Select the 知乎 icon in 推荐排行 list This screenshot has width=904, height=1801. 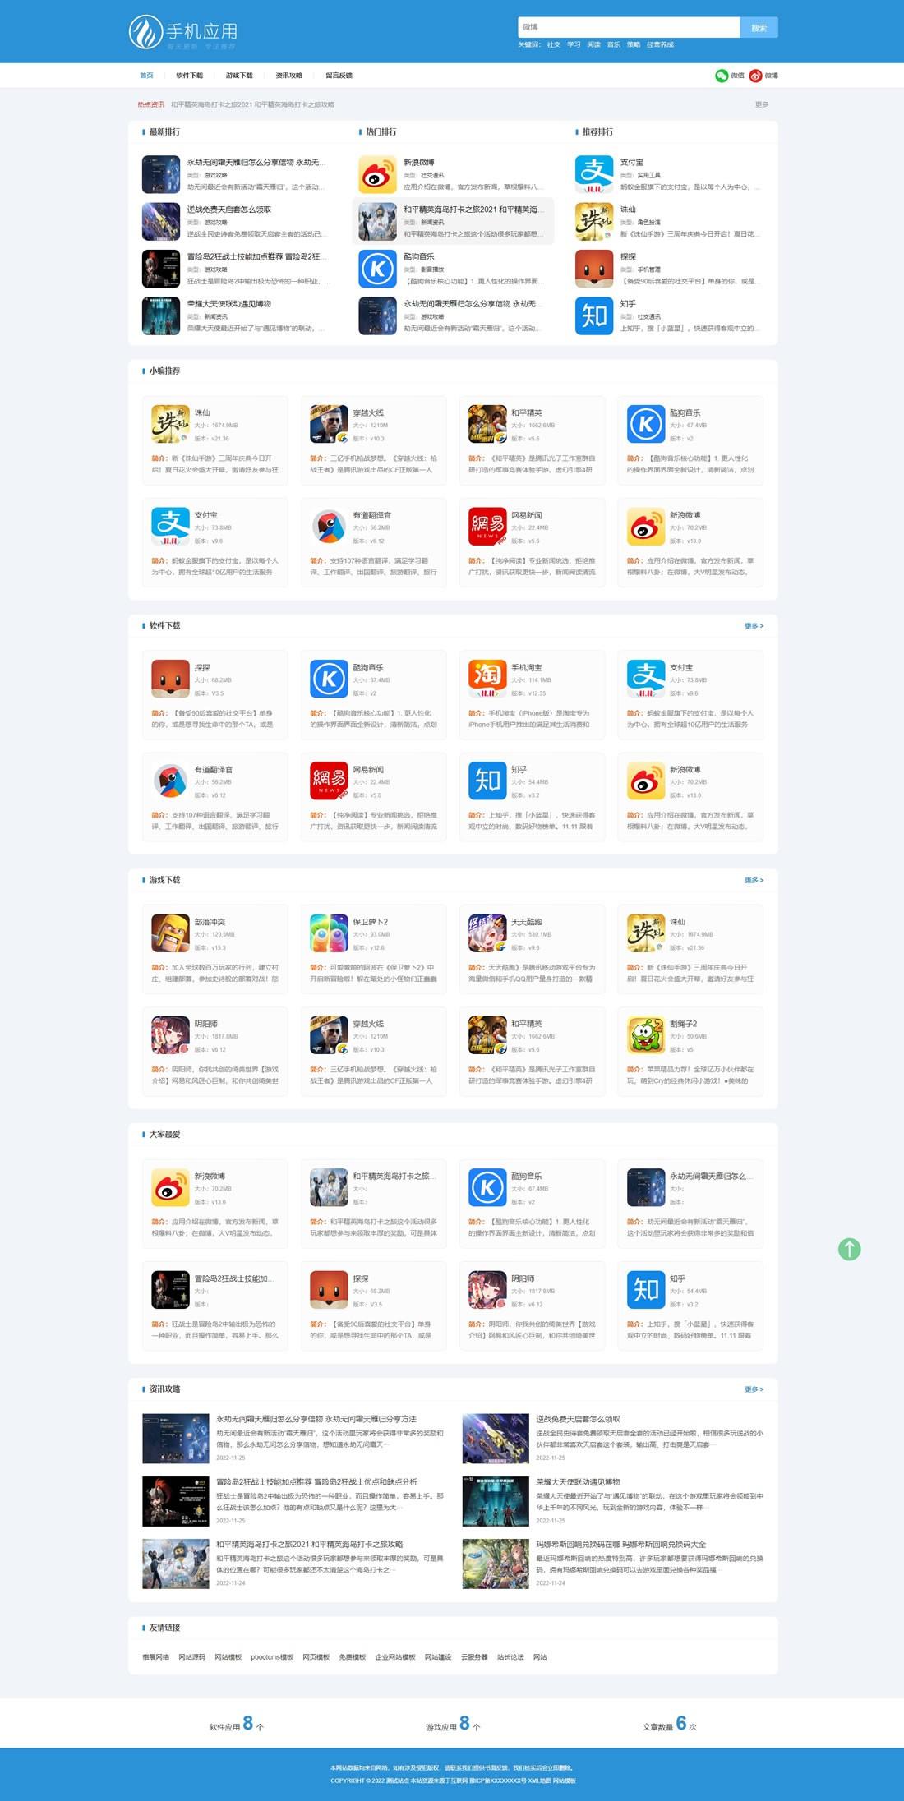(x=594, y=316)
